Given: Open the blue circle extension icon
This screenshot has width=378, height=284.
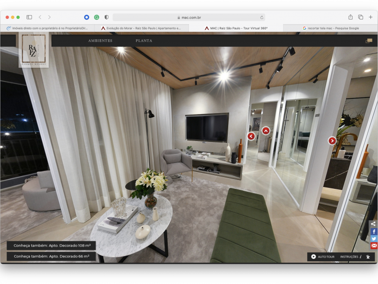Looking at the screenshot, I should (86, 17).
